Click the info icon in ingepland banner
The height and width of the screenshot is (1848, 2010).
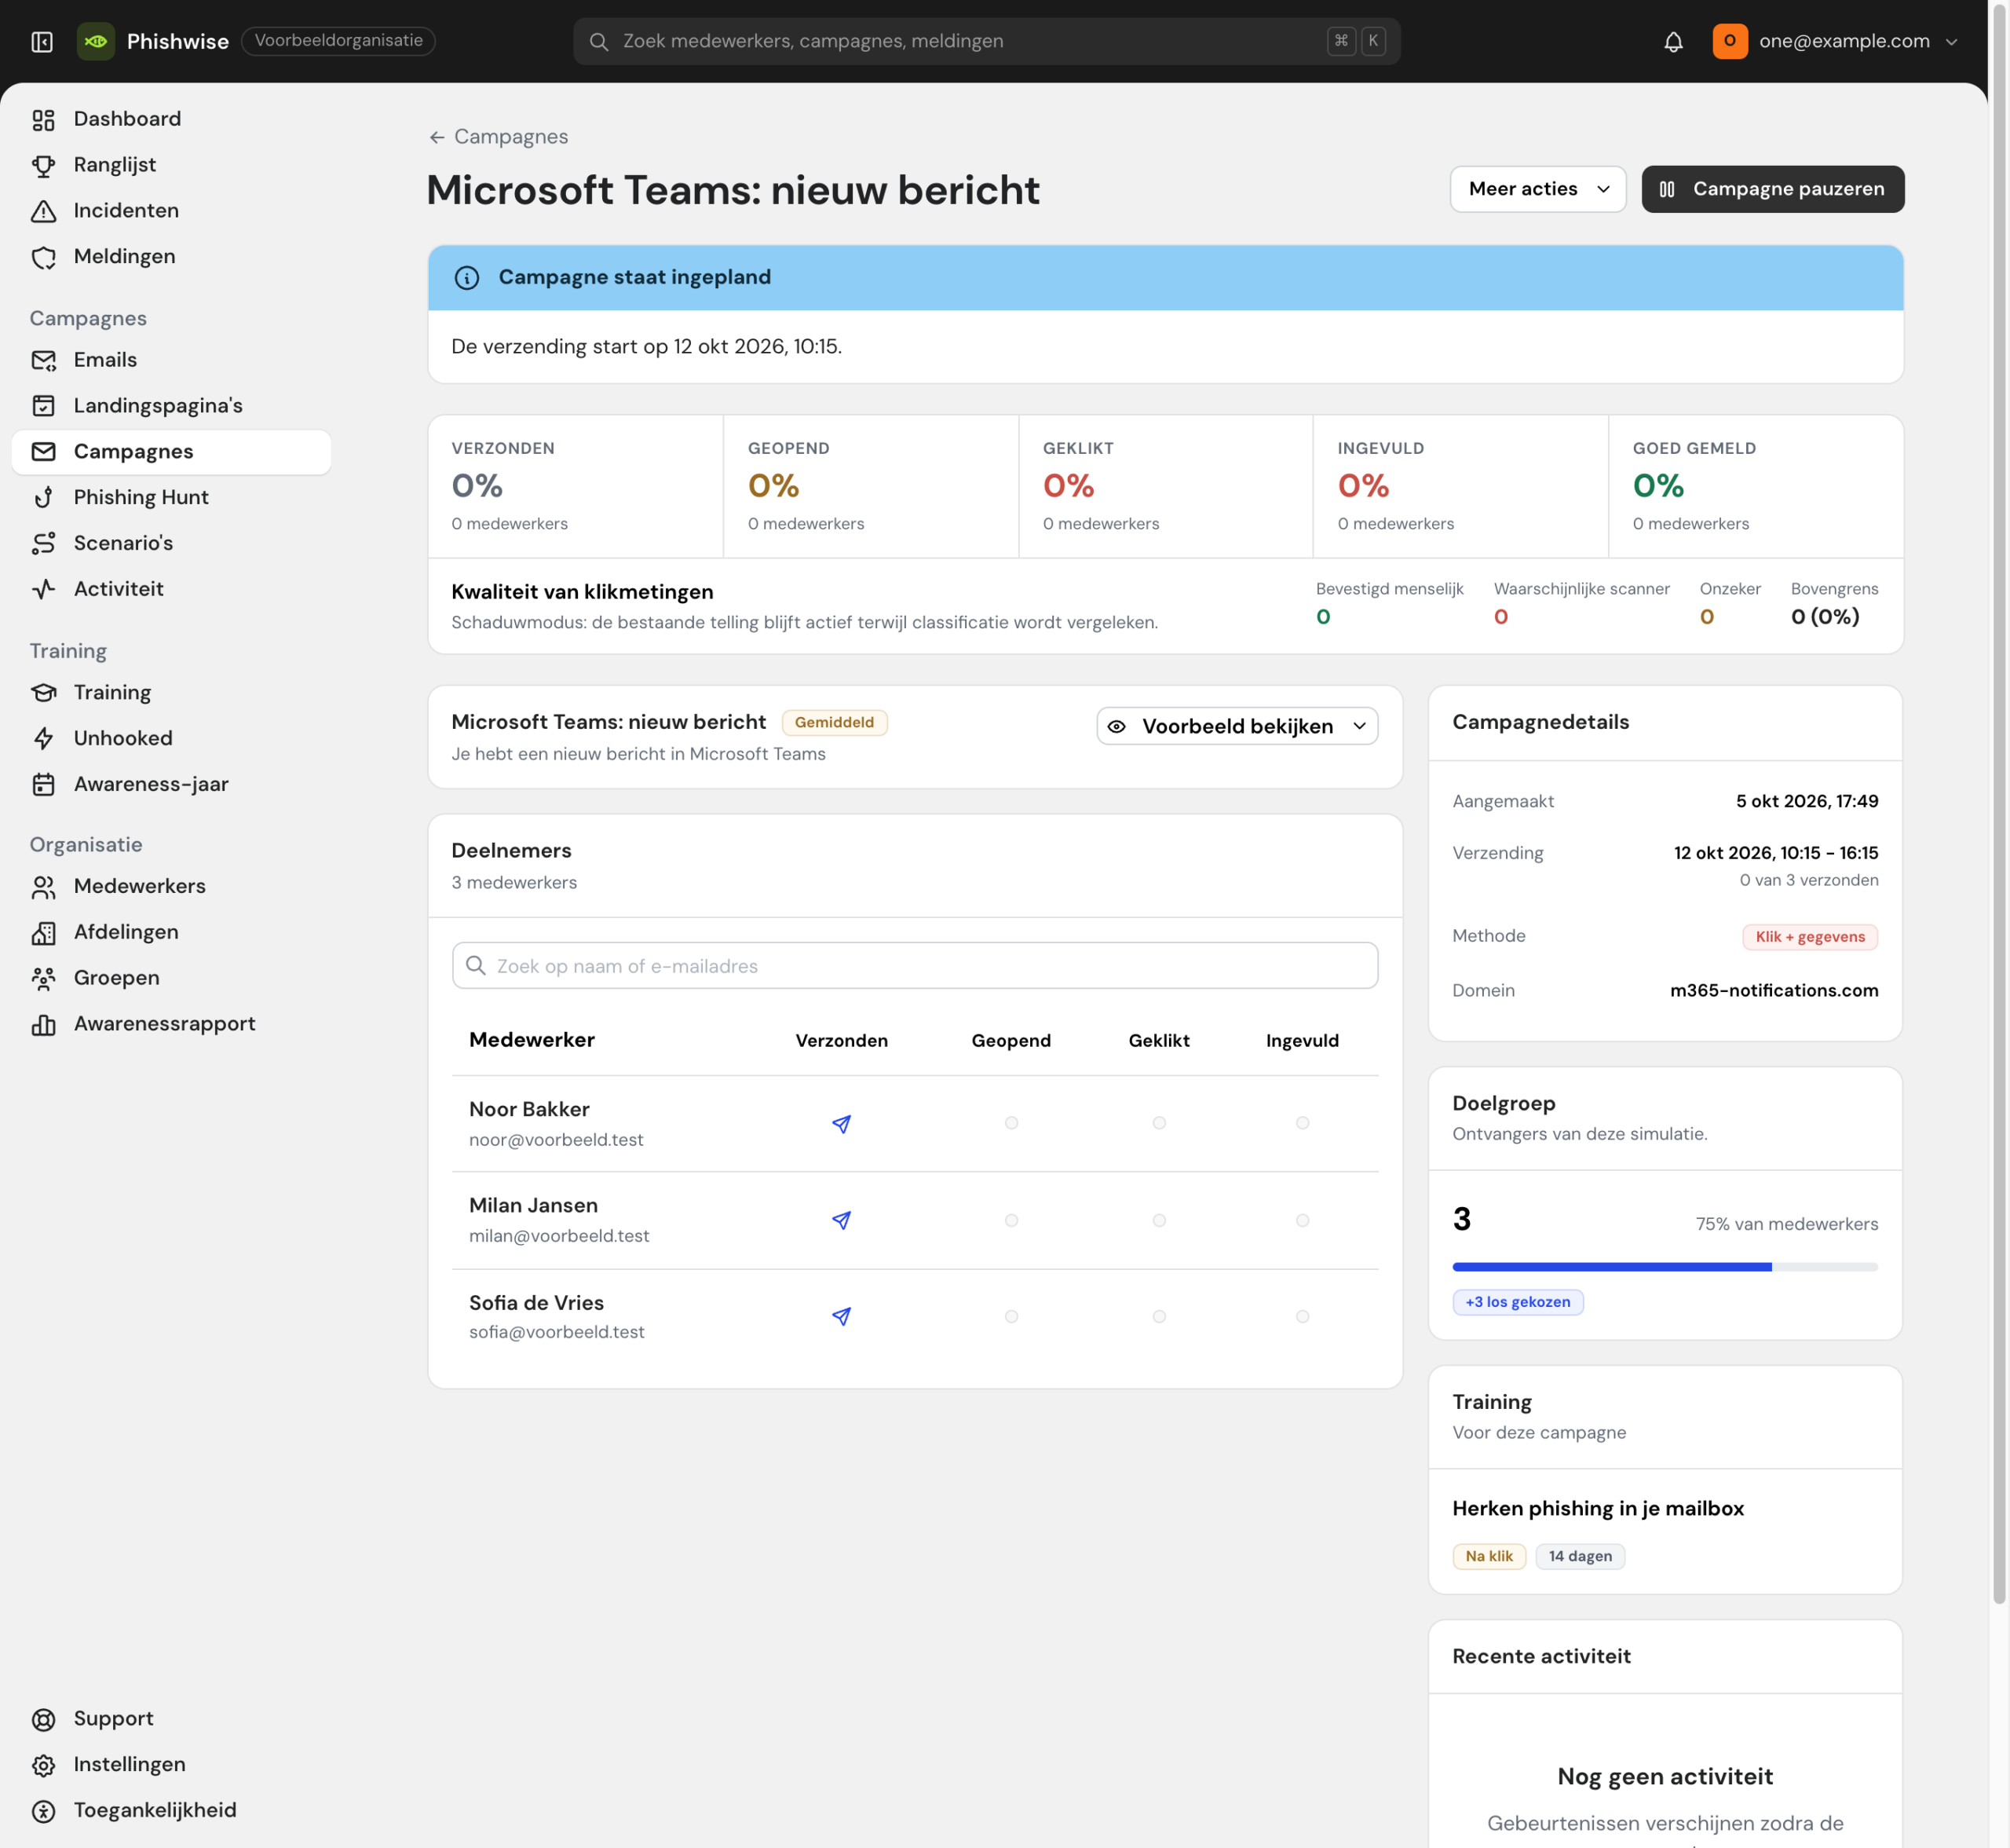466,278
